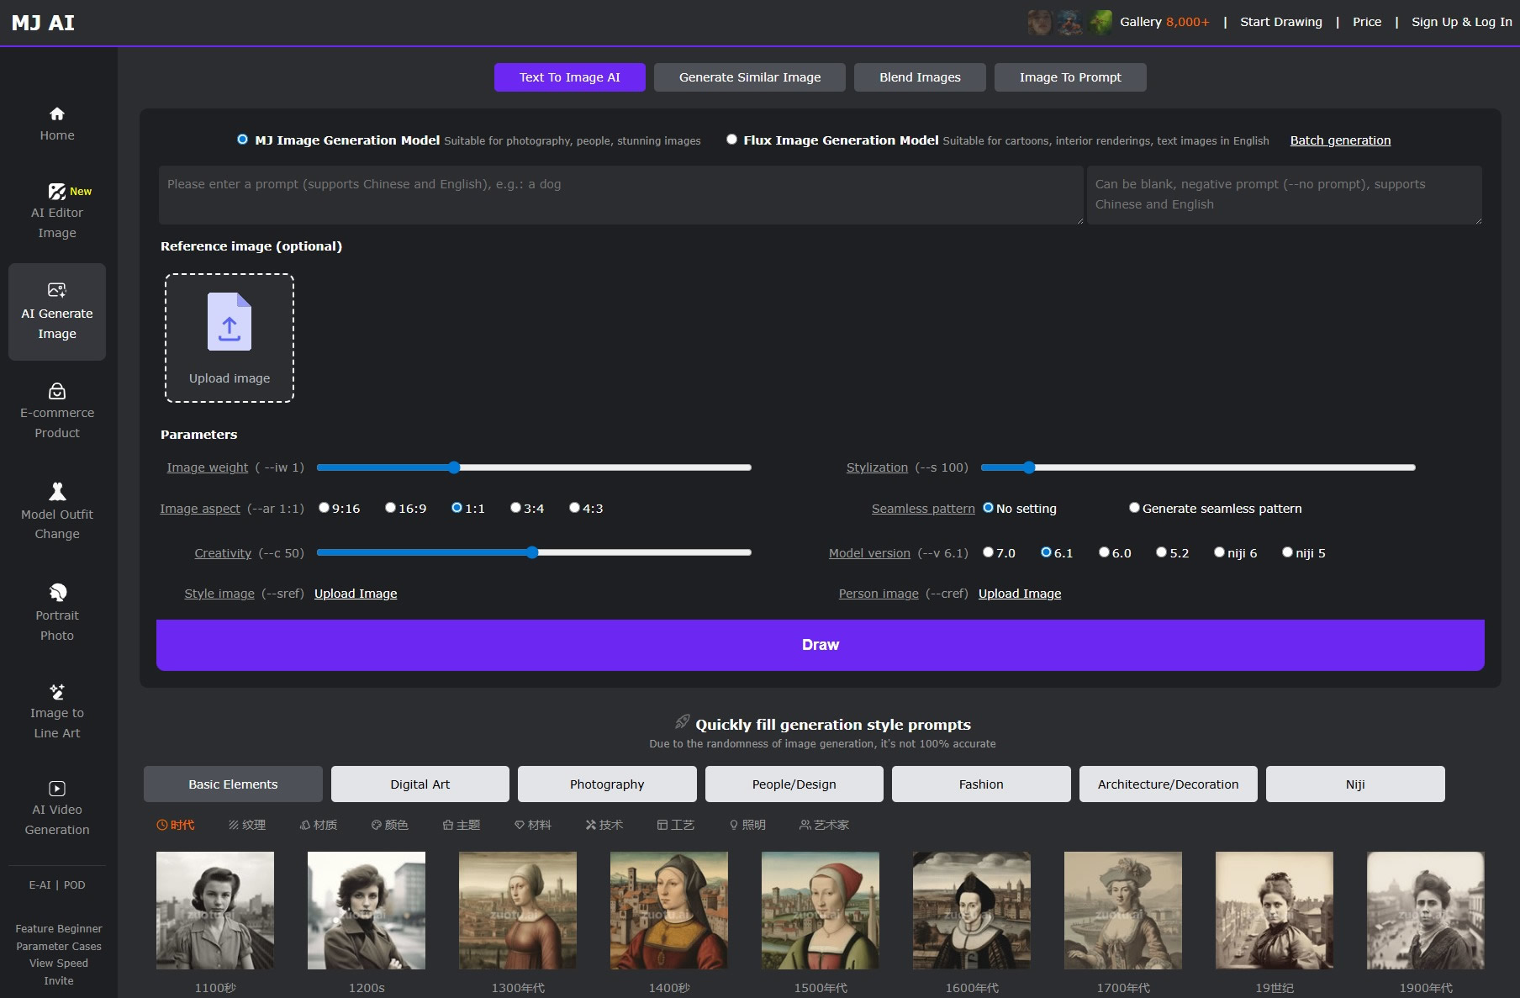Enable Generate seamless pattern

1134,508
